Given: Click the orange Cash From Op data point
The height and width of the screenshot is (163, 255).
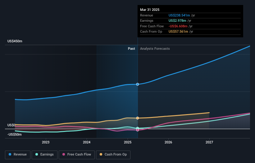Looking at the screenshot, I should tap(138, 118).
